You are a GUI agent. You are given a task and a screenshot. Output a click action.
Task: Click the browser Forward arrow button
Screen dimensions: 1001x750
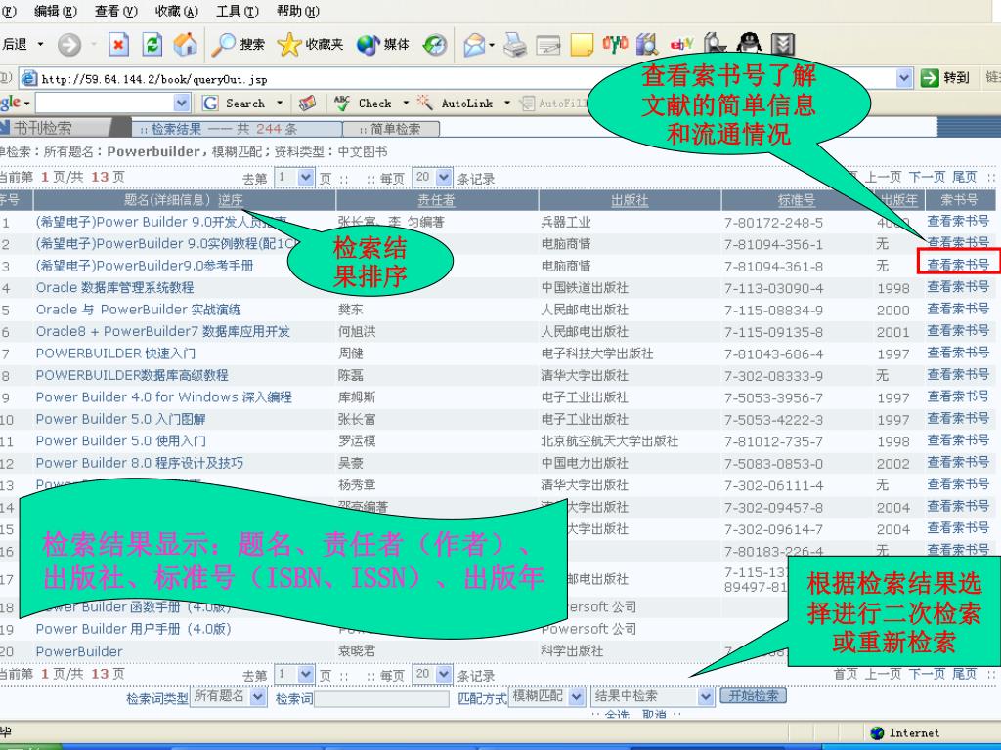point(69,45)
